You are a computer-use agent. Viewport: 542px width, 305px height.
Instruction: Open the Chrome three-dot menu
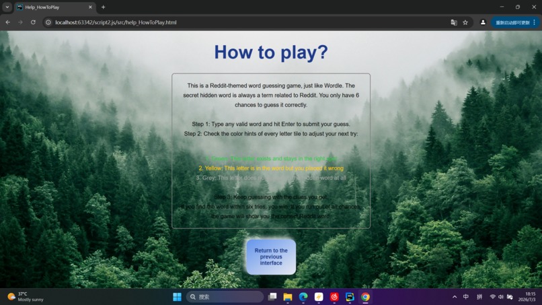coord(535,22)
